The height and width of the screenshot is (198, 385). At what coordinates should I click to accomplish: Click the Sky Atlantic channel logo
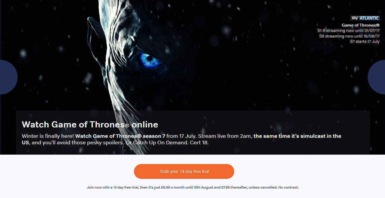click(365, 18)
